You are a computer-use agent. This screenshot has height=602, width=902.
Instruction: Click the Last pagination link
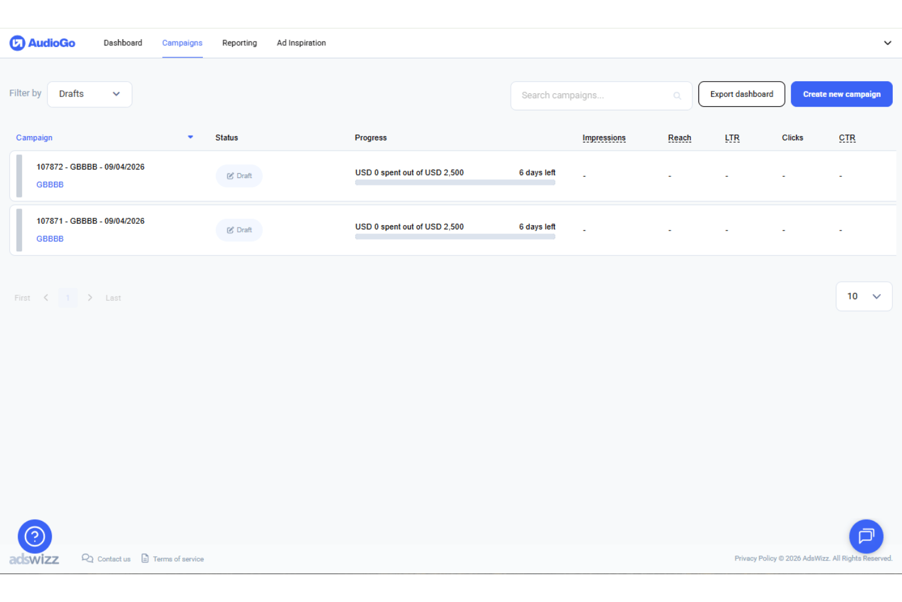pos(113,298)
